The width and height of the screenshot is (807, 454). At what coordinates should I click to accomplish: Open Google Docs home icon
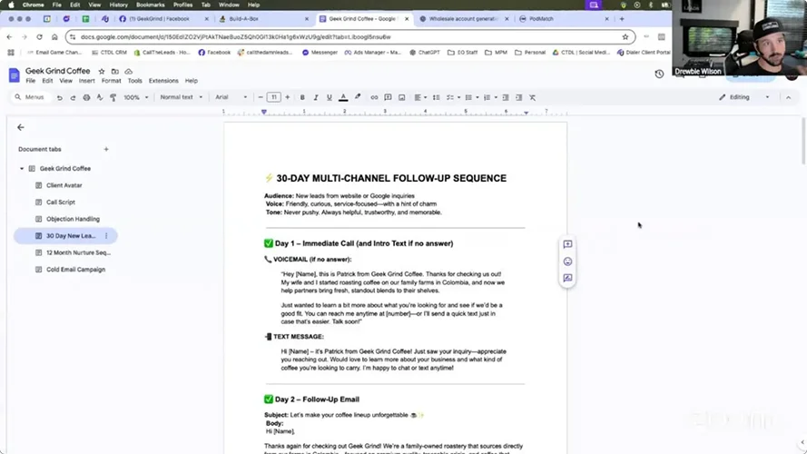click(x=14, y=75)
